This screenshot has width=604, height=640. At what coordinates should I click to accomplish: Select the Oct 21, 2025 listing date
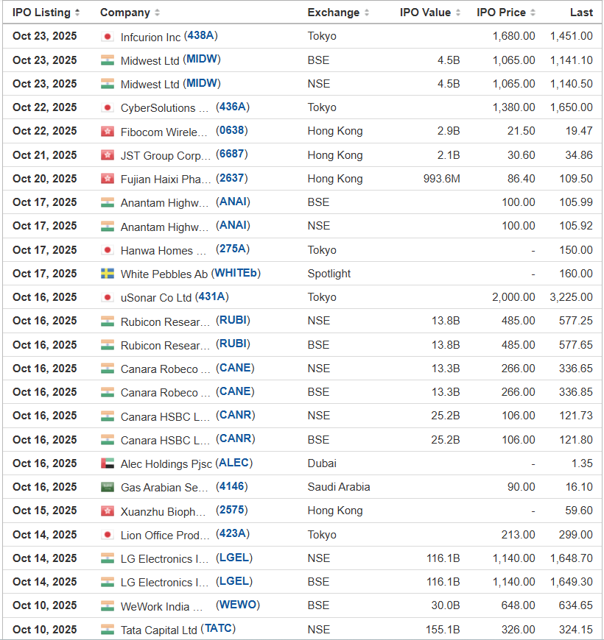pyautogui.click(x=44, y=155)
